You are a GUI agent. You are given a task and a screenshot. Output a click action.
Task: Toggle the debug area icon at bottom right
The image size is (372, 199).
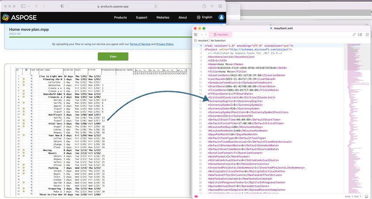click(x=366, y=196)
